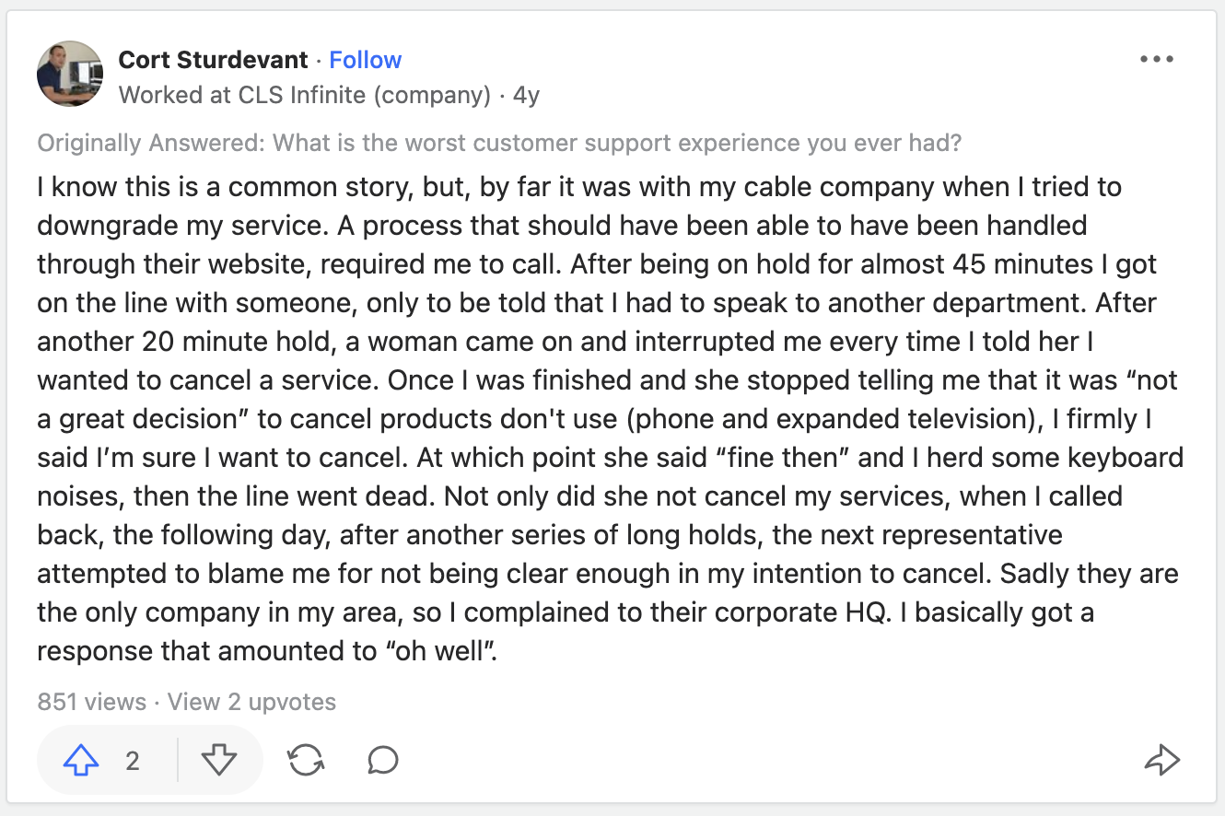View 2 upvotes on this answer
The height and width of the screenshot is (816, 1225).
coord(251,702)
